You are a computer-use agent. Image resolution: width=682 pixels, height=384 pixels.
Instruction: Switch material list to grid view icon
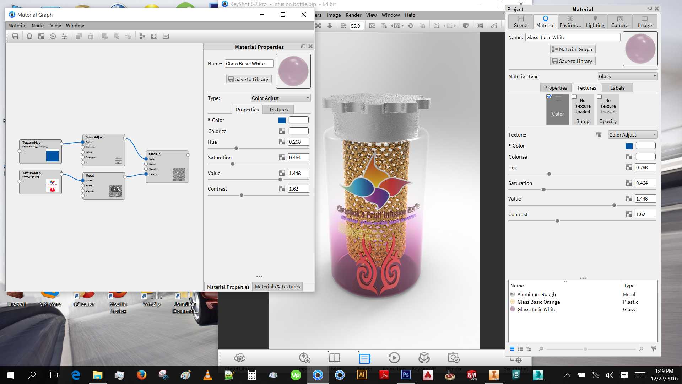pos(520,349)
